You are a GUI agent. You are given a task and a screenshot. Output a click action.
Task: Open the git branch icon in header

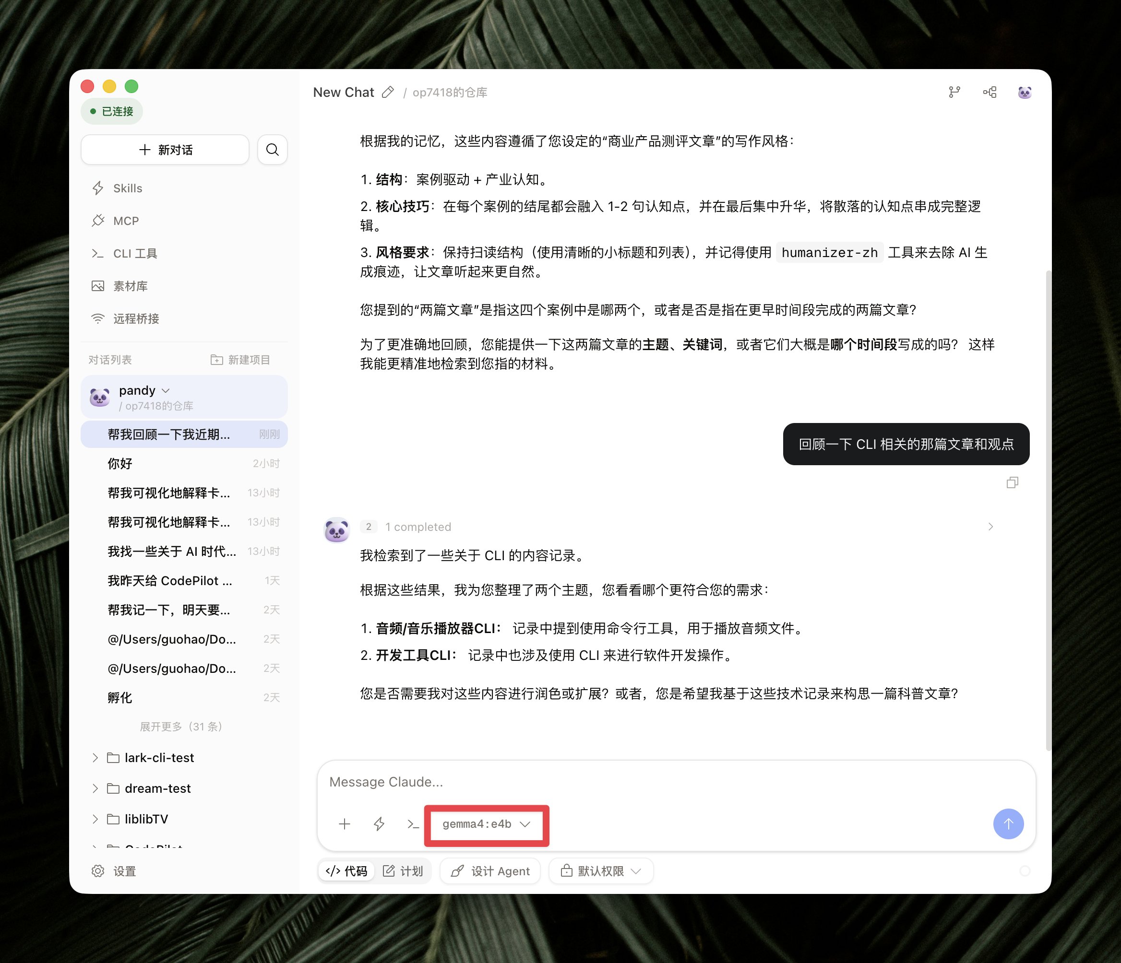[x=954, y=93]
